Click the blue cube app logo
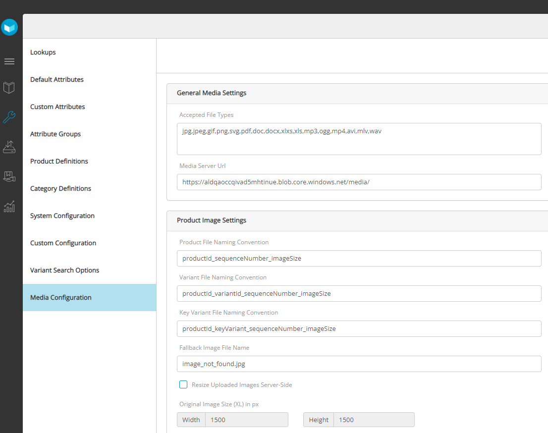Viewport: 548px width, 433px height. tap(9, 28)
